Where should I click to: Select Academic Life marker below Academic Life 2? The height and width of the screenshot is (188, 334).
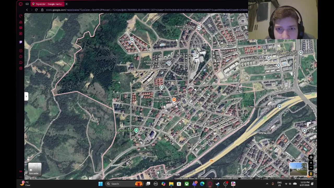[x=278, y=65]
